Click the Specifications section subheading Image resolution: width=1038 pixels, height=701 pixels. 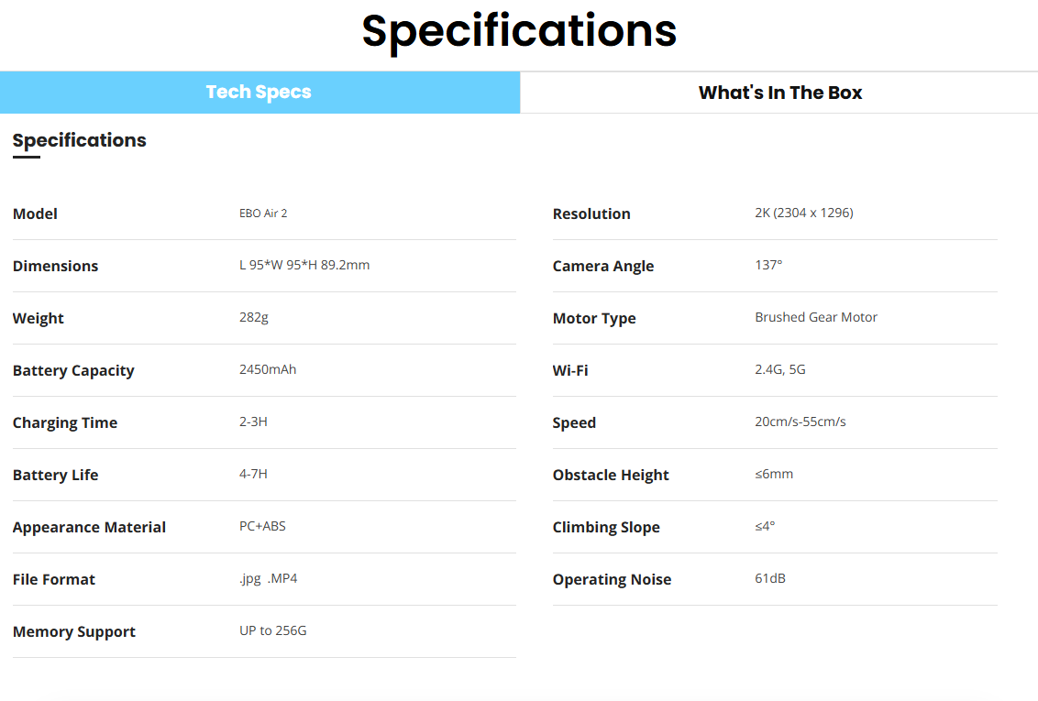[x=80, y=140]
